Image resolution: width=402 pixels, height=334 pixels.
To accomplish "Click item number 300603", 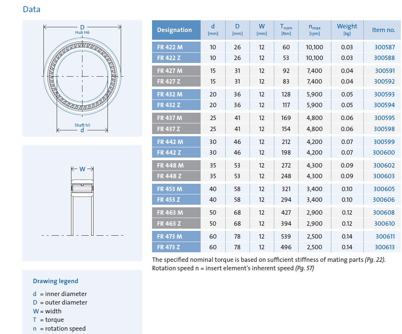I will pos(384,176).
